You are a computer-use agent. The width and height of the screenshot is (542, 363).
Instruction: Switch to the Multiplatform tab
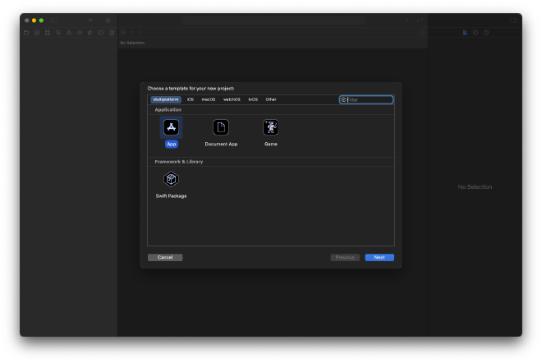(166, 99)
